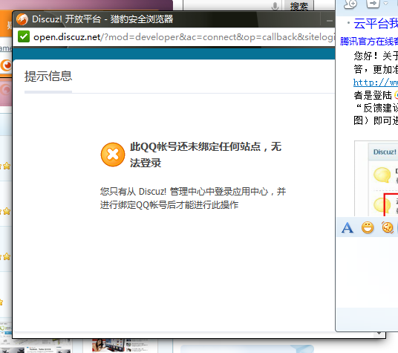Click the 搜索 button in the background browser
398x353 pixels.
(x=299, y=6)
